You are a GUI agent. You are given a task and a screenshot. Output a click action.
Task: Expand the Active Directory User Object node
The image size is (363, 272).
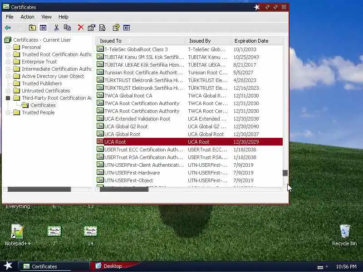8,76
